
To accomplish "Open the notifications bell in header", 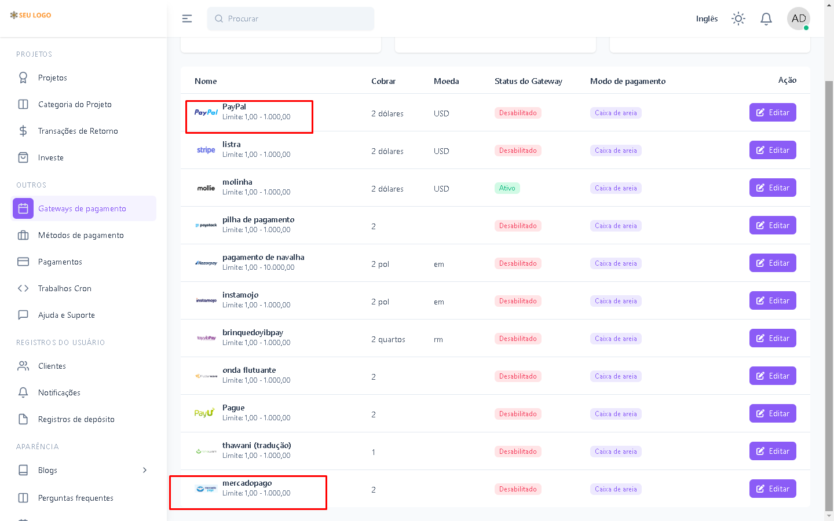I will coord(766,19).
